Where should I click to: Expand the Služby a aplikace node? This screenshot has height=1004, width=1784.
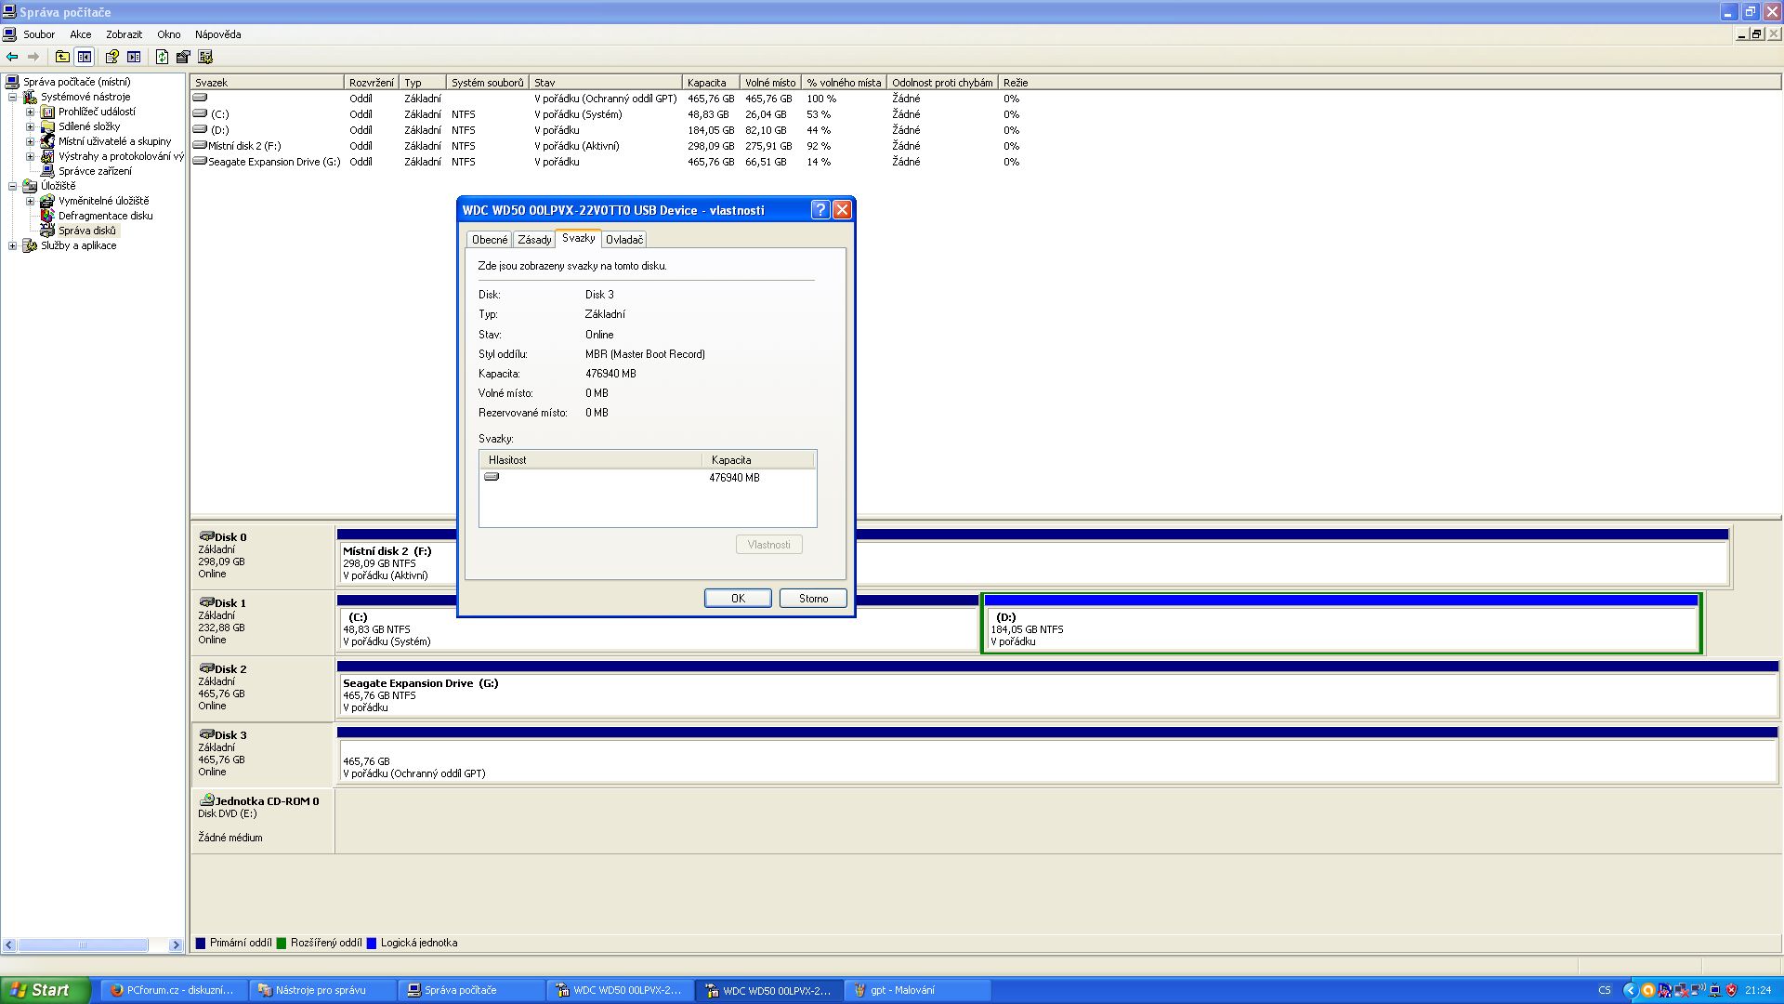coord(12,246)
